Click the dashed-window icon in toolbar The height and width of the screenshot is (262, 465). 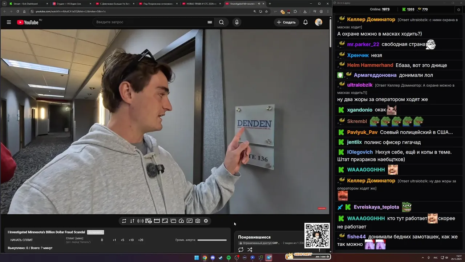(173, 221)
